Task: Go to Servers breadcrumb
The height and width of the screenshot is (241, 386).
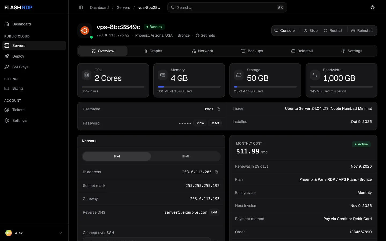Action: pyautogui.click(x=123, y=7)
